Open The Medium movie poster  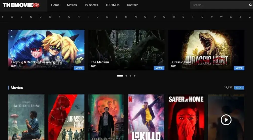(26, 117)
